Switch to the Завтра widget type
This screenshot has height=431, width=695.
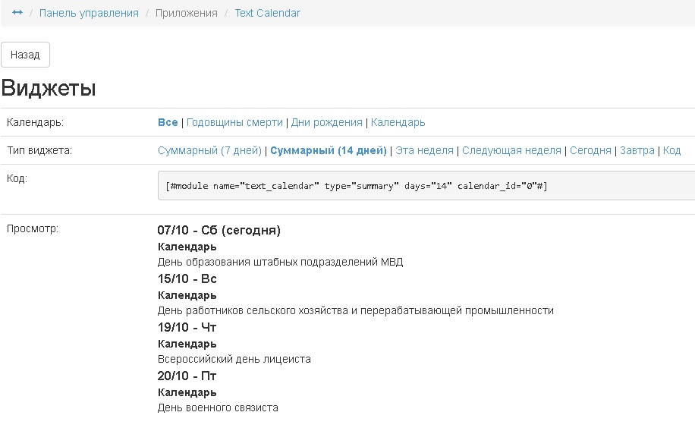coord(637,150)
